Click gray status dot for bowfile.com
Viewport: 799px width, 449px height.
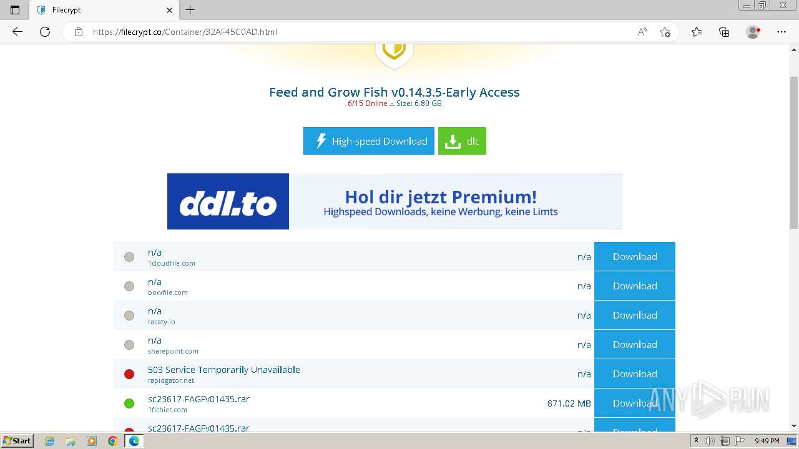click(x=129, y=286)
